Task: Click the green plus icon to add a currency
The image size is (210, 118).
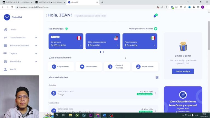Action: 156,29
